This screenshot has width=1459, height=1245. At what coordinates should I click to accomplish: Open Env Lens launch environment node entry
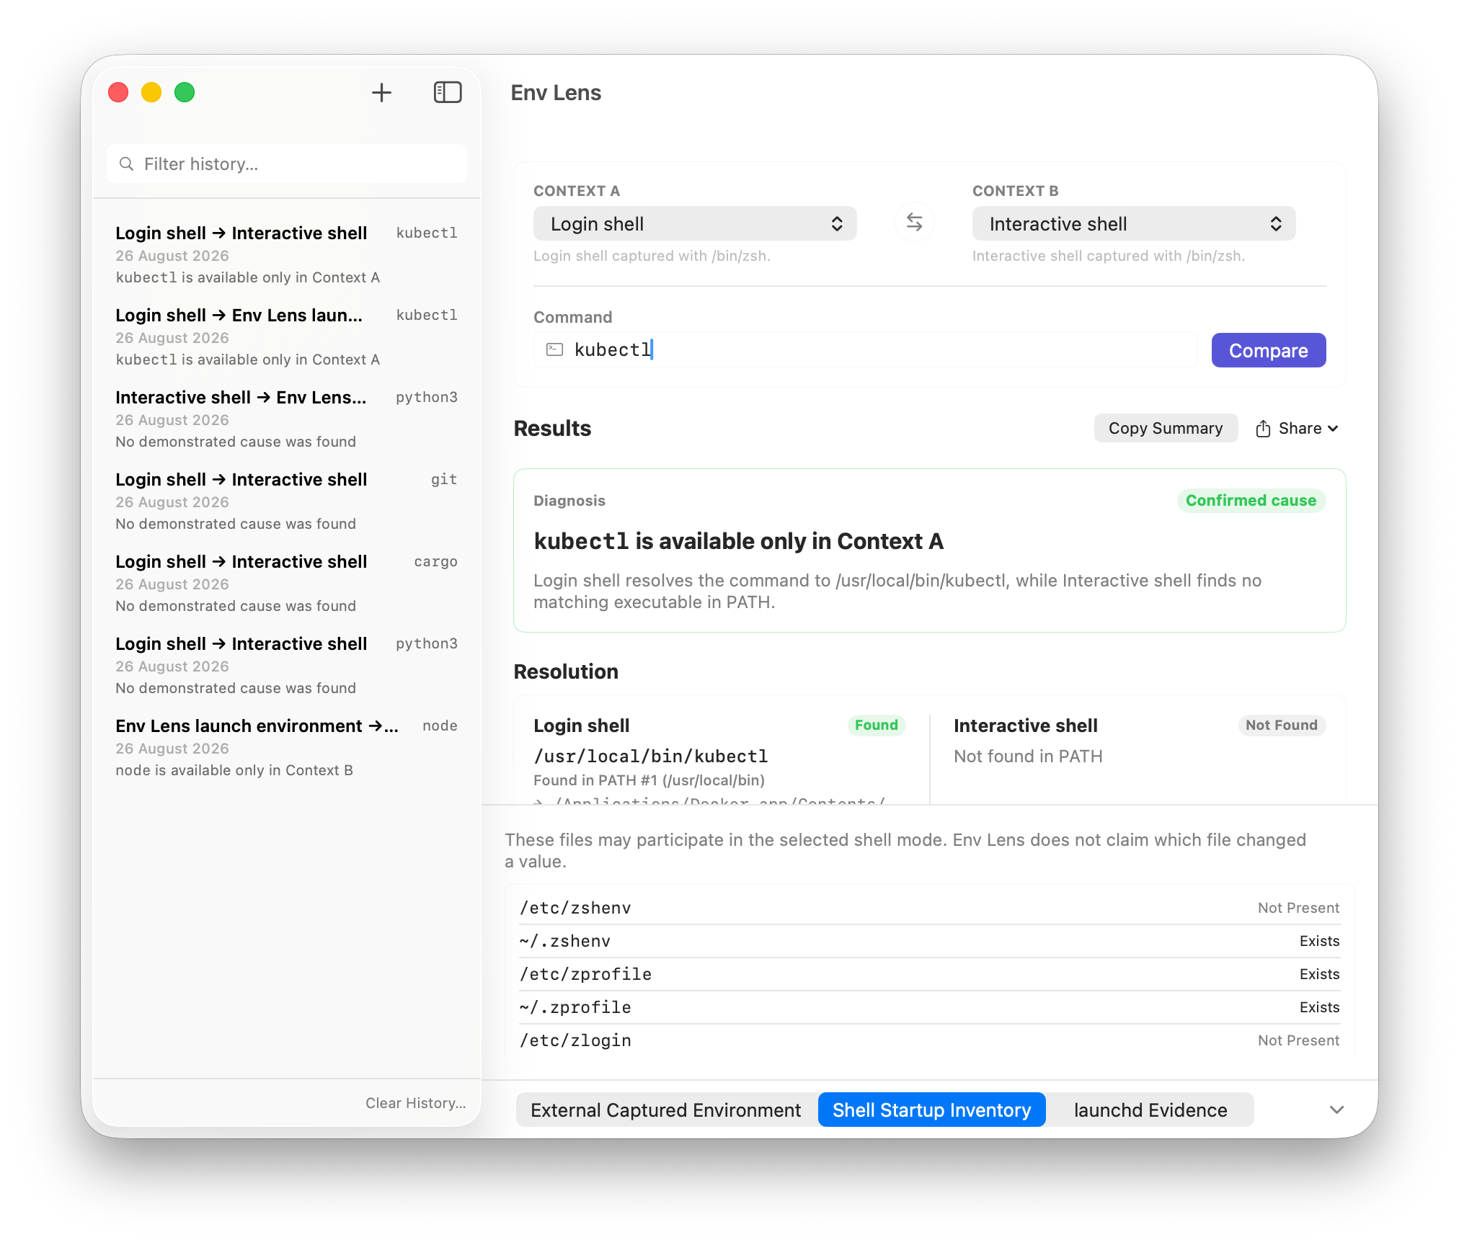[287, 747]
